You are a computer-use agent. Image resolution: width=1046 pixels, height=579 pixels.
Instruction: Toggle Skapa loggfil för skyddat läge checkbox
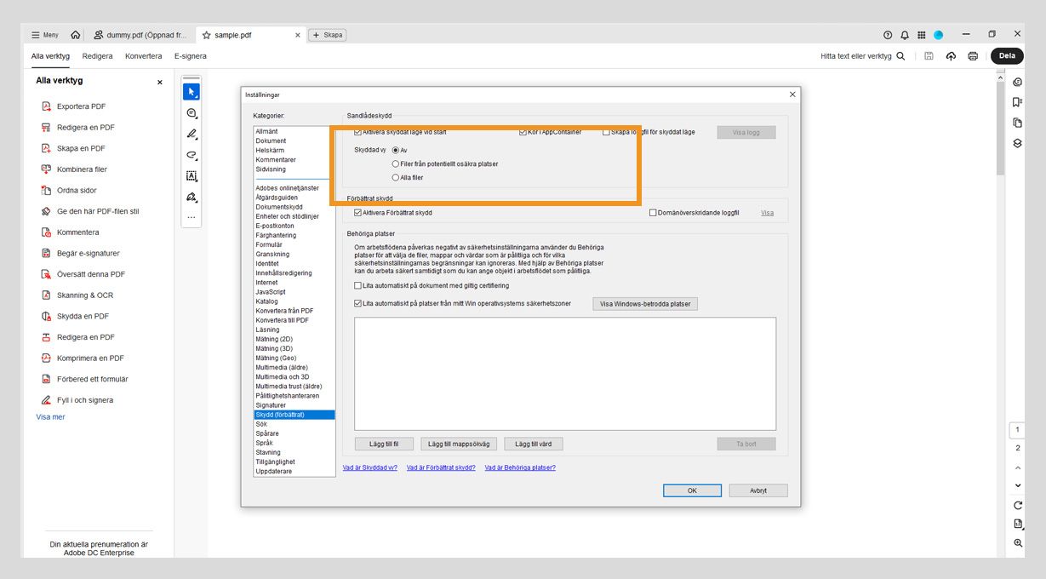[x=606, y=132]
